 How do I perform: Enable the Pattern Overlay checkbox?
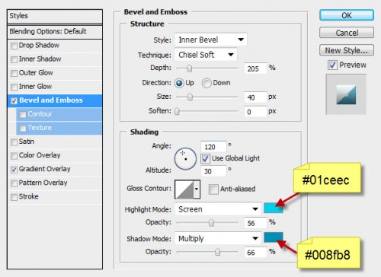(x=14, y=183)
